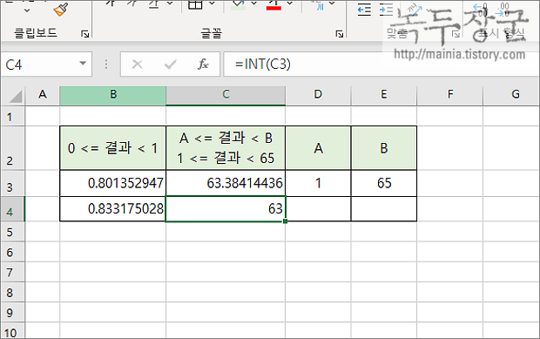
Task: Open the clipboard (클립보드) dialog launcher
Action: (85, 34)
